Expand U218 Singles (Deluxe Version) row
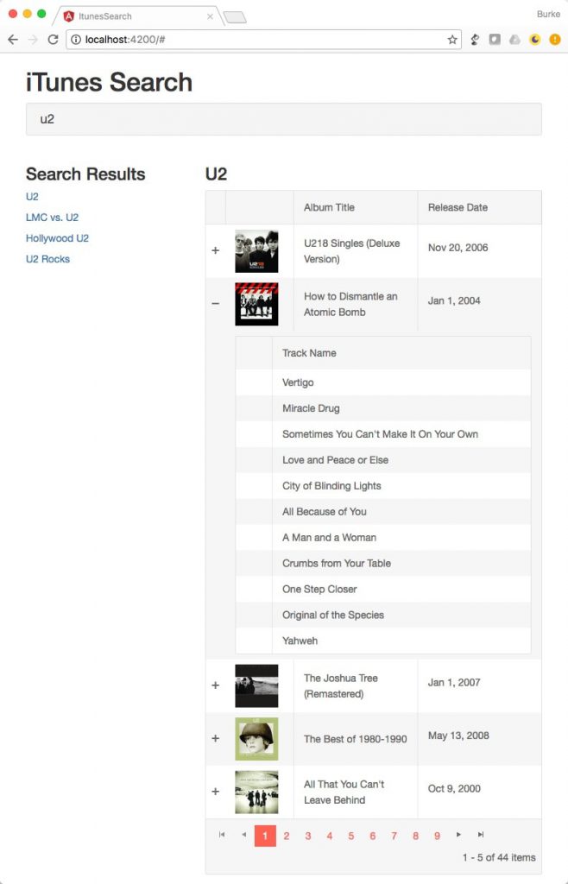 coord(215,250)
